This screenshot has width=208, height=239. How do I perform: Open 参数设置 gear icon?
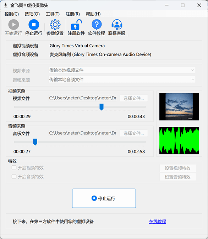[55, 25]
